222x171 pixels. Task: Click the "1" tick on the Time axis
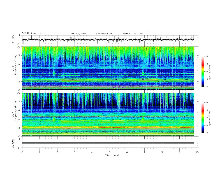[40, 152]
